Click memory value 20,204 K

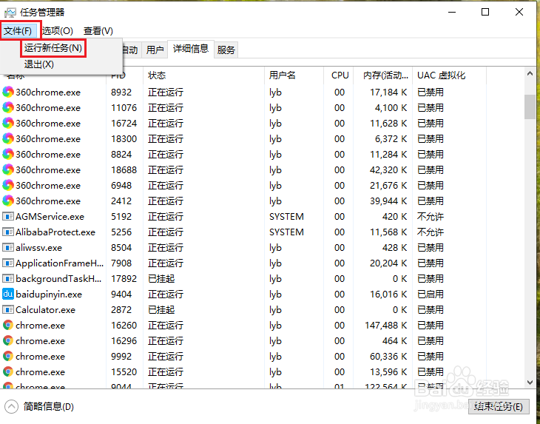click(x=388, y=263)
